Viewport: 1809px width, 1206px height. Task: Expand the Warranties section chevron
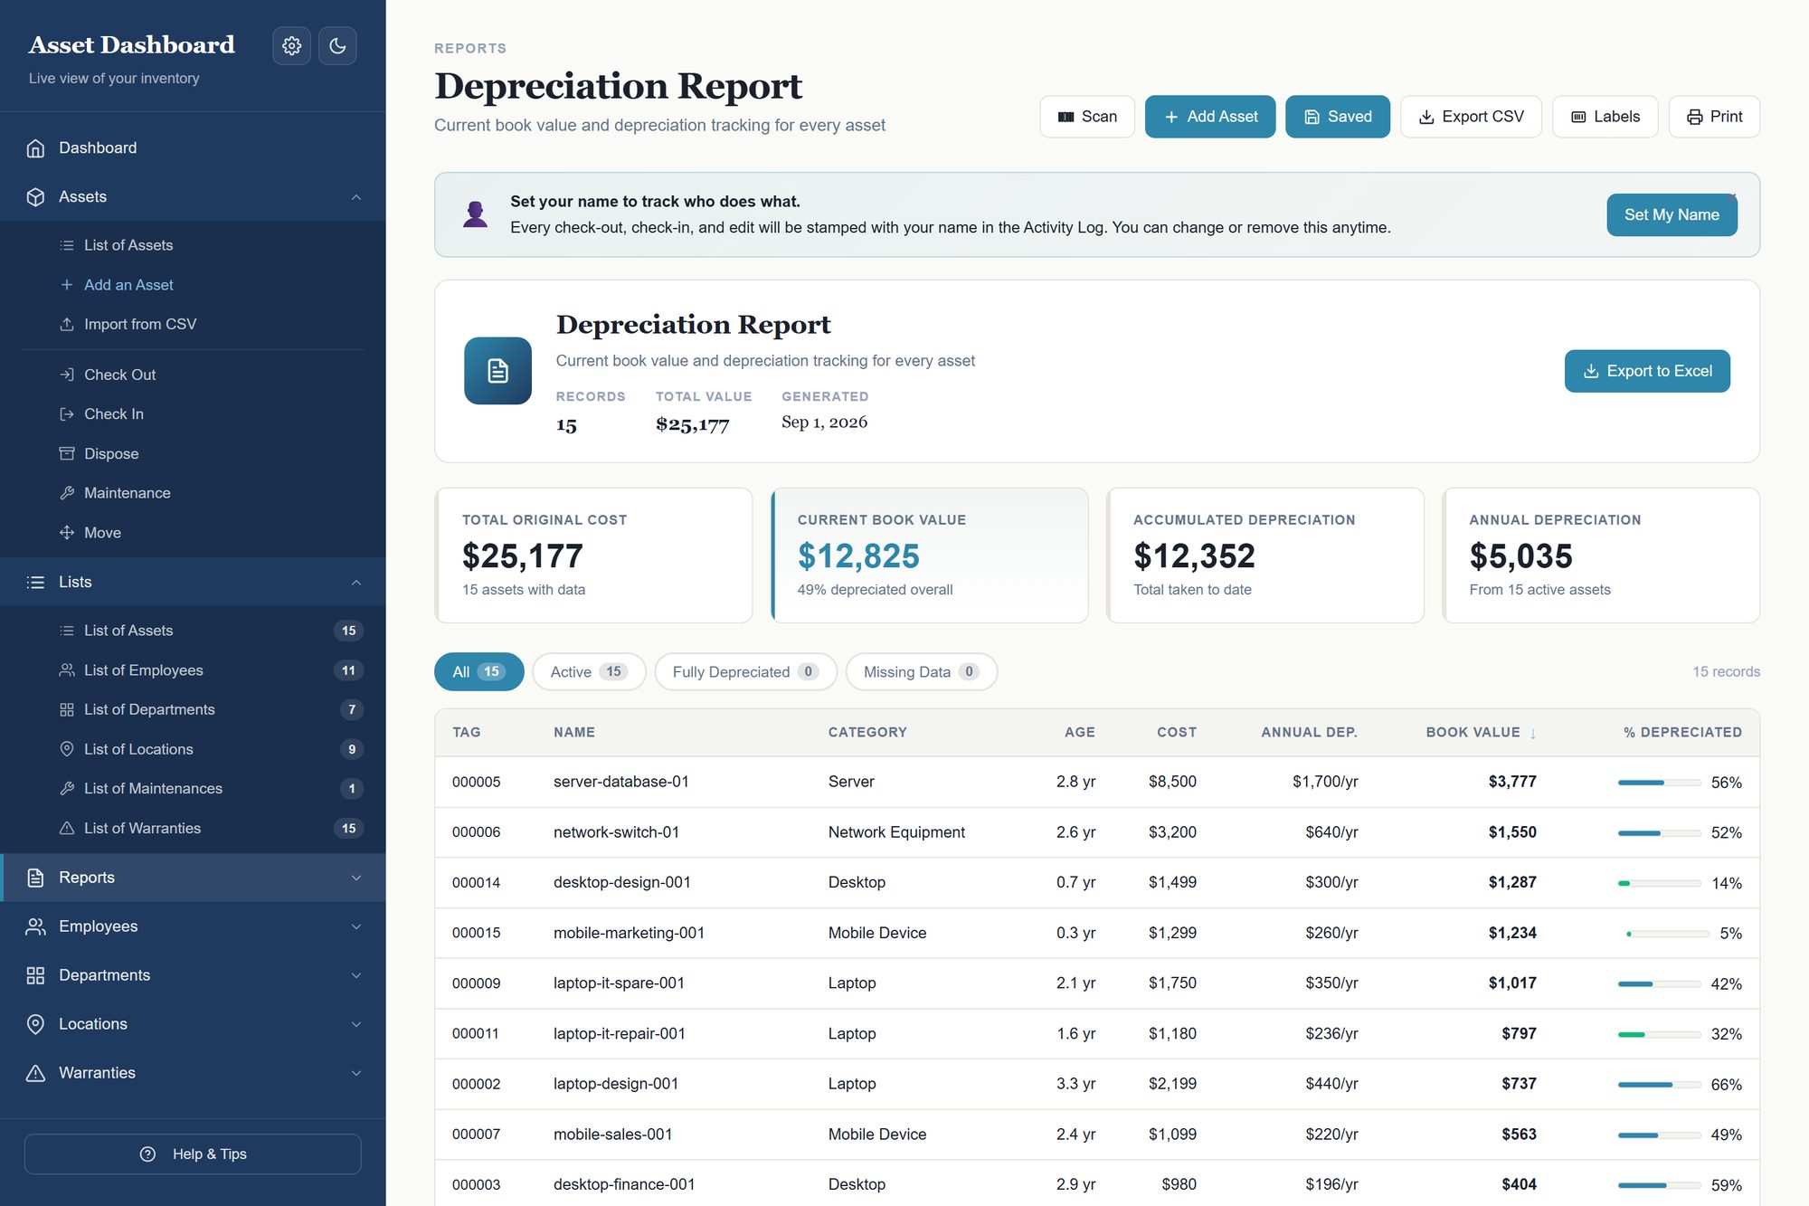[x=356, y=1073]
